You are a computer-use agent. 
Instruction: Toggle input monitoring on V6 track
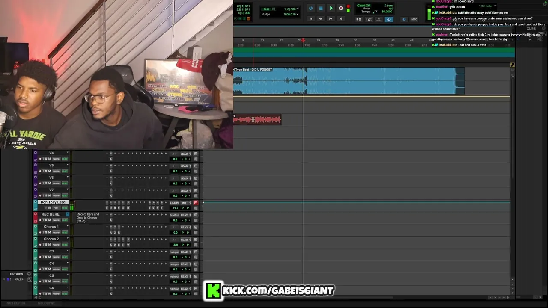click(43, 183)
